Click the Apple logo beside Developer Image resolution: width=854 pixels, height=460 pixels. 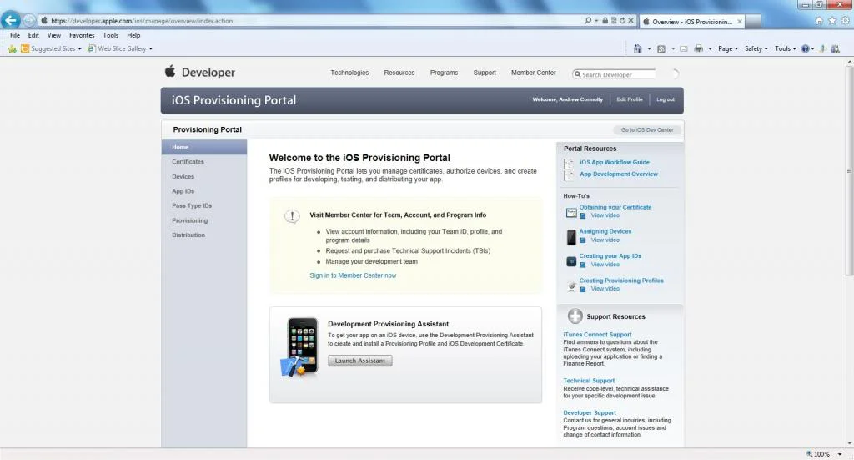170,72
